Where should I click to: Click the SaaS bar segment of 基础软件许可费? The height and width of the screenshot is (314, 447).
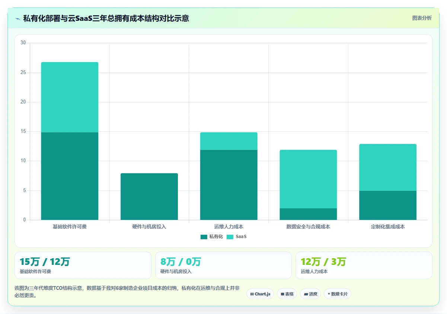coord(70,97)
